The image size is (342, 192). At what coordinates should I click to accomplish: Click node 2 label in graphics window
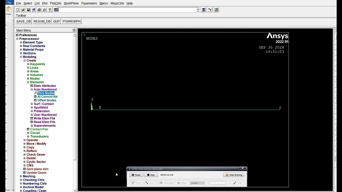[x=280, y=108]
